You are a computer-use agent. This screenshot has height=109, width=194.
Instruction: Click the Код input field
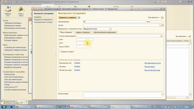157,21
